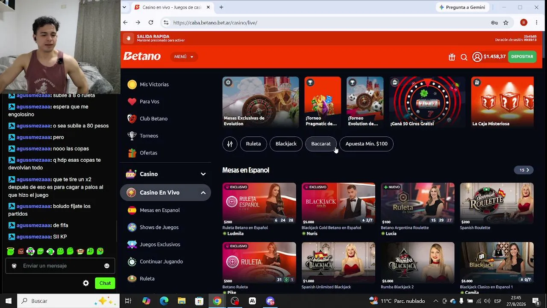Activate the Salida Rapida hand icon

pyautogui.click(x=128, y=38)
